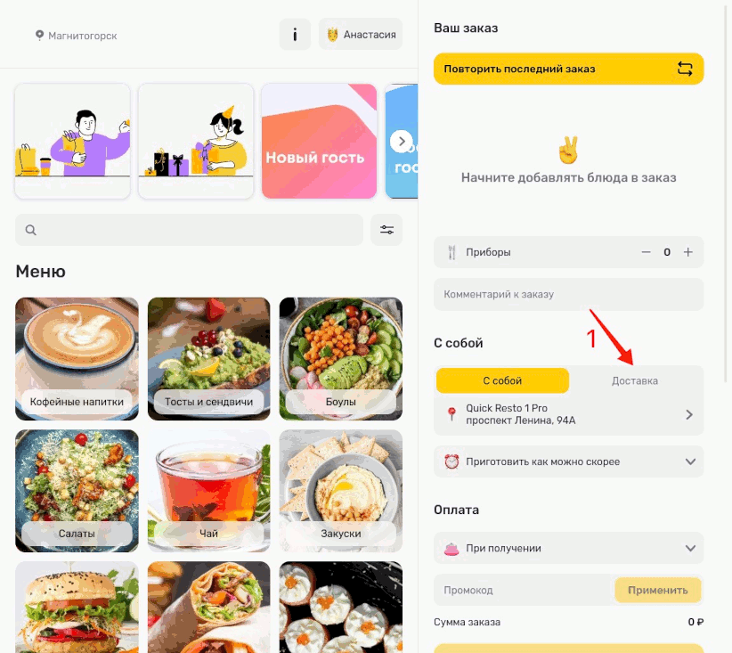Open the Анастасия profile button
This screenshot has height=653, width=732.
(x=361, y=35)
